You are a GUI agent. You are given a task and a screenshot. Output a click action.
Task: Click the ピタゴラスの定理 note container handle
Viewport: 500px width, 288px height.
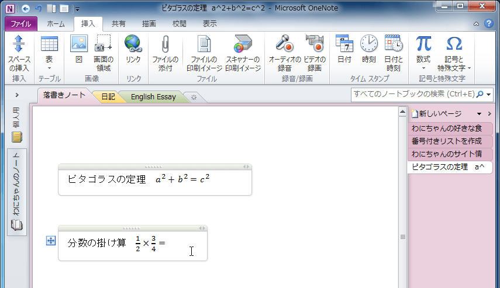point(154,166)
